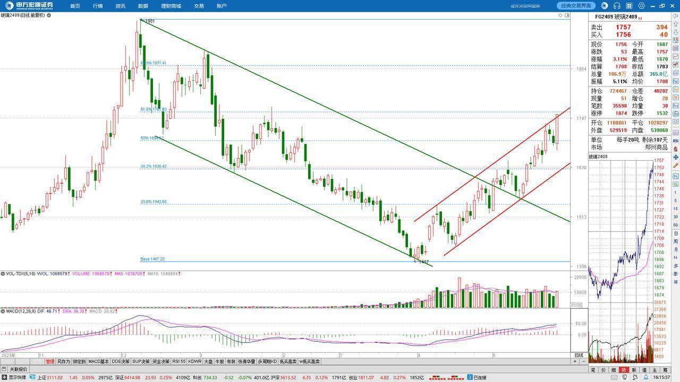Click the 关联报价 tab
The image size is (680, 382).
(x=19, y=369)
